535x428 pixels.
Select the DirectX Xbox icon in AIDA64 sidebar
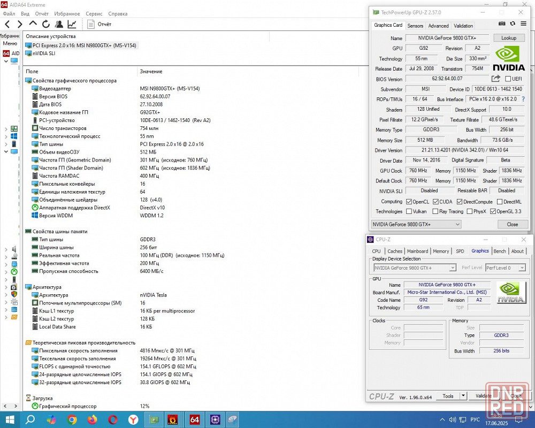(x=14, y=272)
